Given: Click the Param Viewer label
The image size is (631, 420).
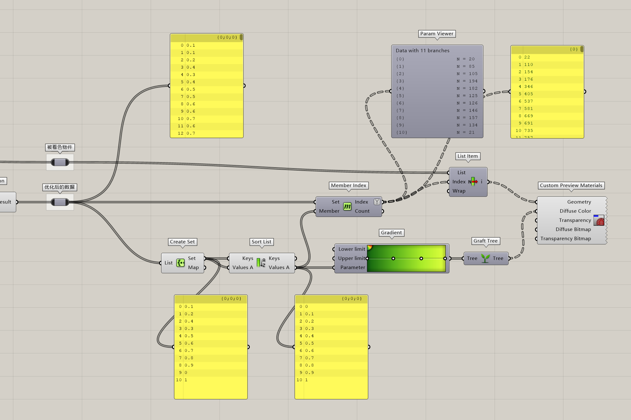Looking at the screenshot, I should point(437,34).
